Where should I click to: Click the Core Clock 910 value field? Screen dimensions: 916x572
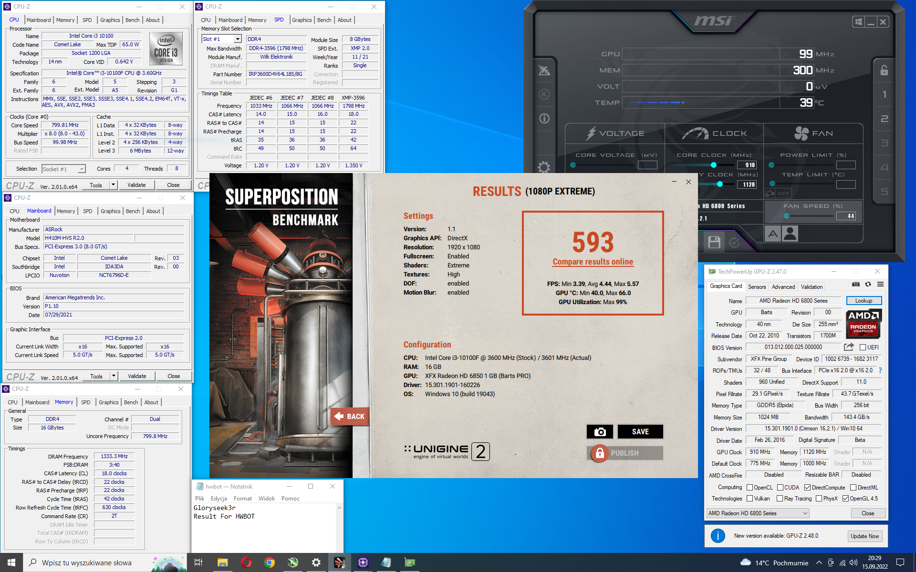pos(747,165)
